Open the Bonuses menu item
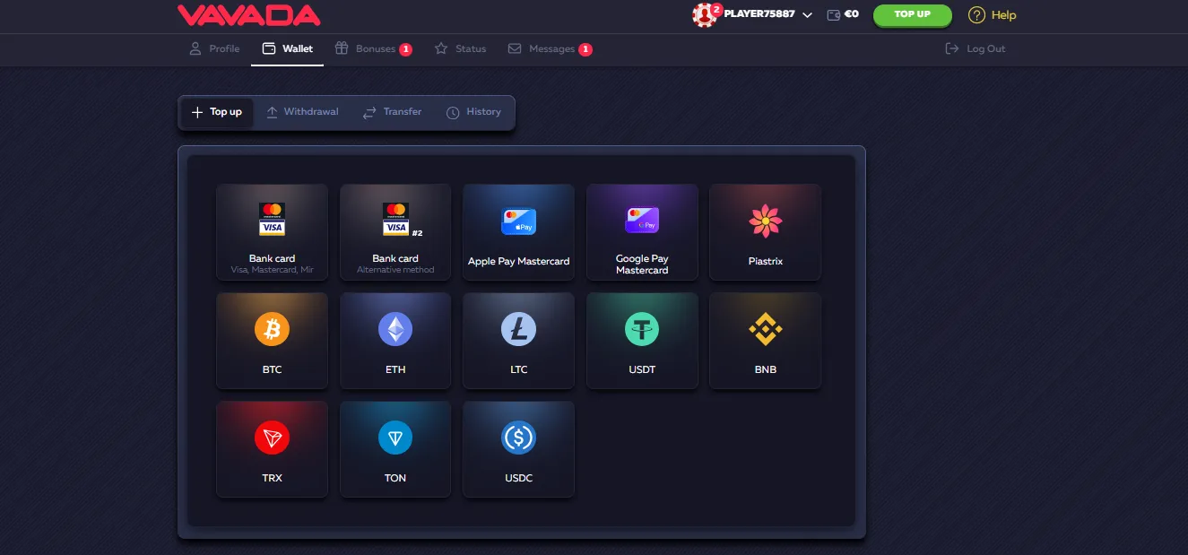 [x=373, y=49]
